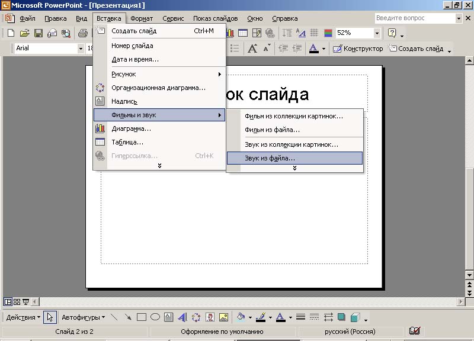The image size is (474, 341).
Task: Apply font color with underlined A in formatting bar
Action: point(314,49)
